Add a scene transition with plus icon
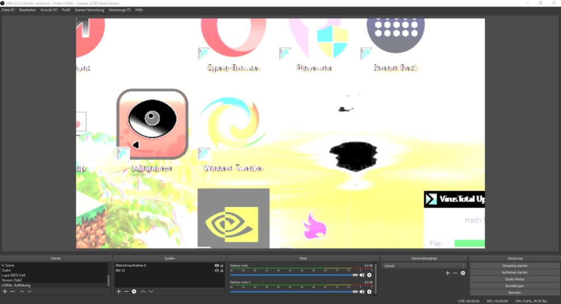Screen dimensions: 561x304 point(447,273)
